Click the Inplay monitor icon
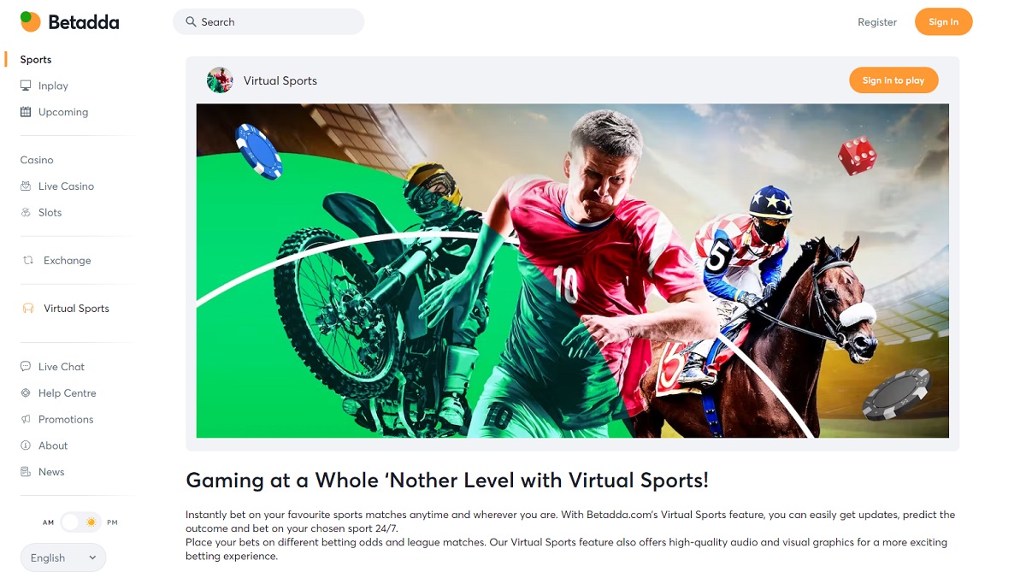 pos(26,86)
